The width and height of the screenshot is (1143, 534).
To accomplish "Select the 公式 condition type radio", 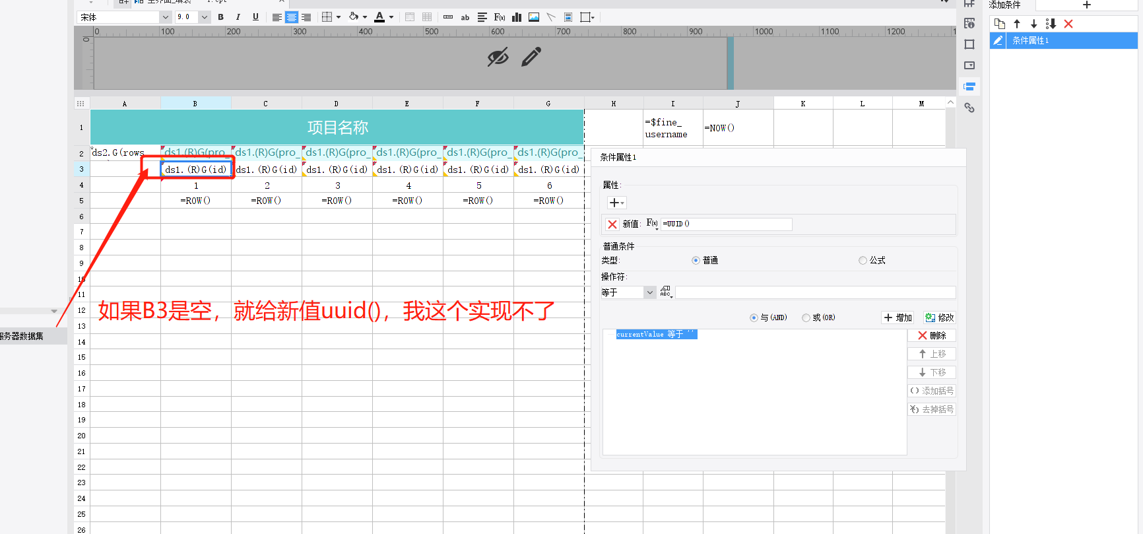I will tap(863, 261).
